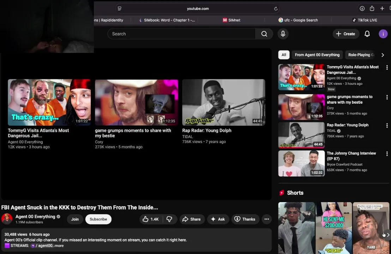Open the endscreen title TommyG Visits Atlanta's Most Dangerous Jail

[38, 133]
